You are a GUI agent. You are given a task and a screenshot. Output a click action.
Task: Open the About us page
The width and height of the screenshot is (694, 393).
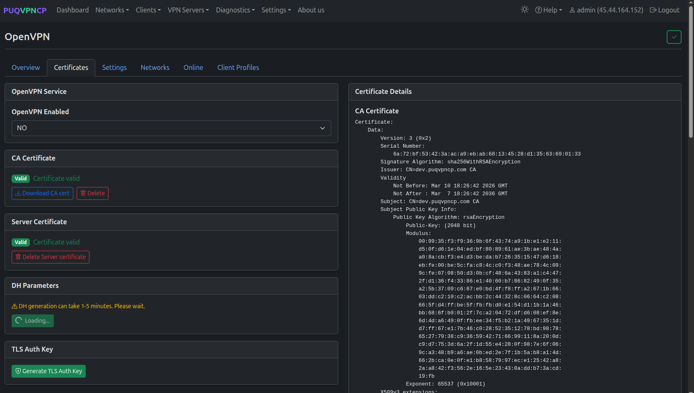311,10
